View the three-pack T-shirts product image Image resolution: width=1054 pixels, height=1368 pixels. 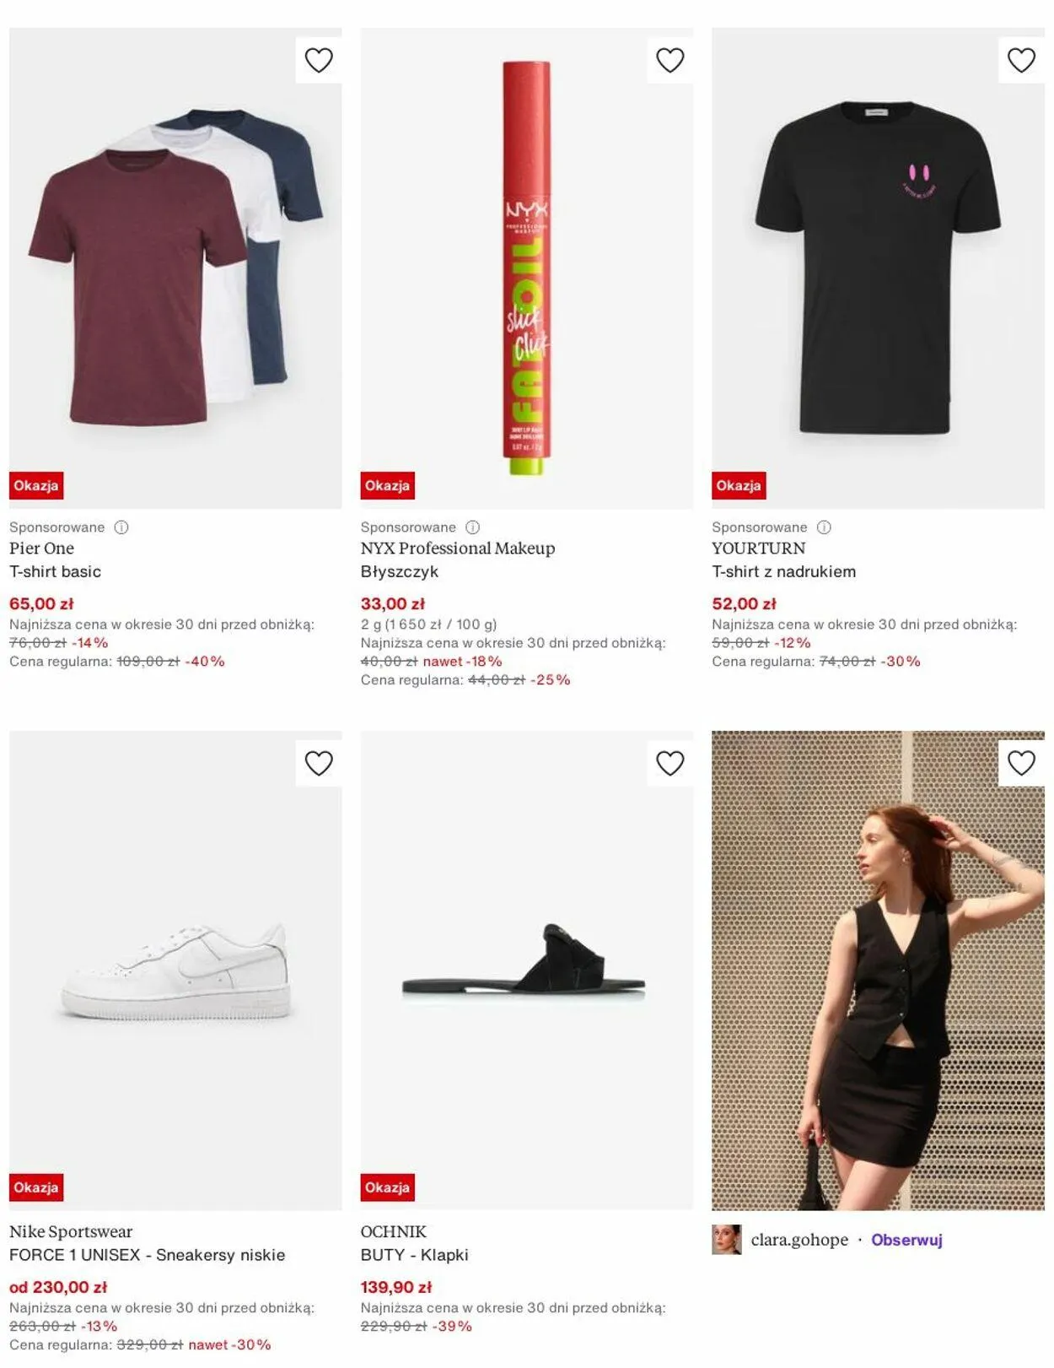(x=175, y=268)
